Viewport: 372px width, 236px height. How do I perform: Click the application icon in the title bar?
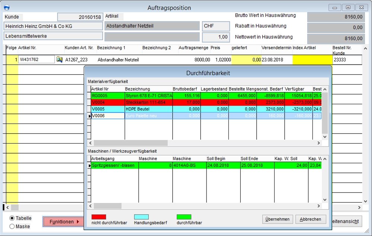click(7, 7)
